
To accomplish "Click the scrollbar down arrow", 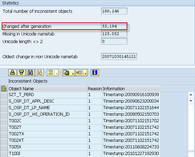I will pyautogui.click(x=191, y=101).
